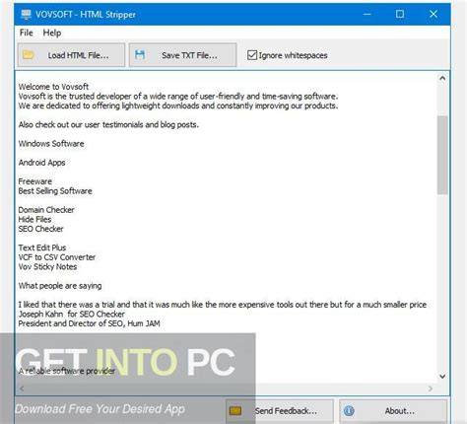Click Load HTML File... button label

[x=78, y=55]
